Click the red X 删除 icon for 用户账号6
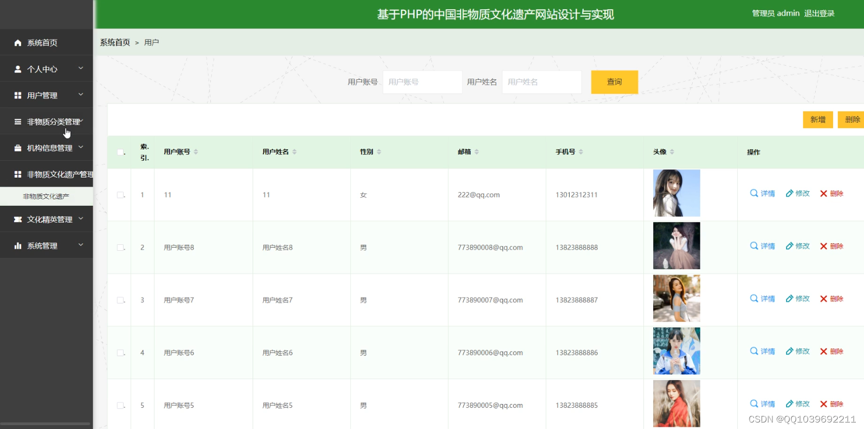 click(823, 351)
